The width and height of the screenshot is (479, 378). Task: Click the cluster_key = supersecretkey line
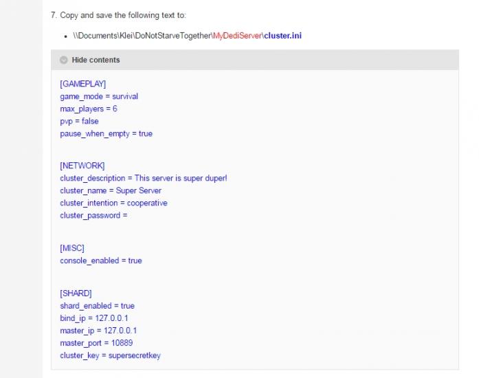(110, 355)
